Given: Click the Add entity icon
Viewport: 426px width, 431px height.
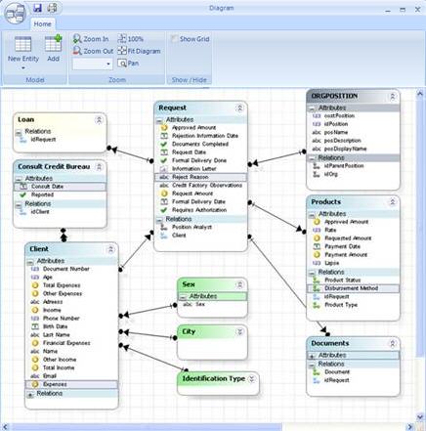Looking at the screenshot, I should pyautogui.click(x=54, y=43).
